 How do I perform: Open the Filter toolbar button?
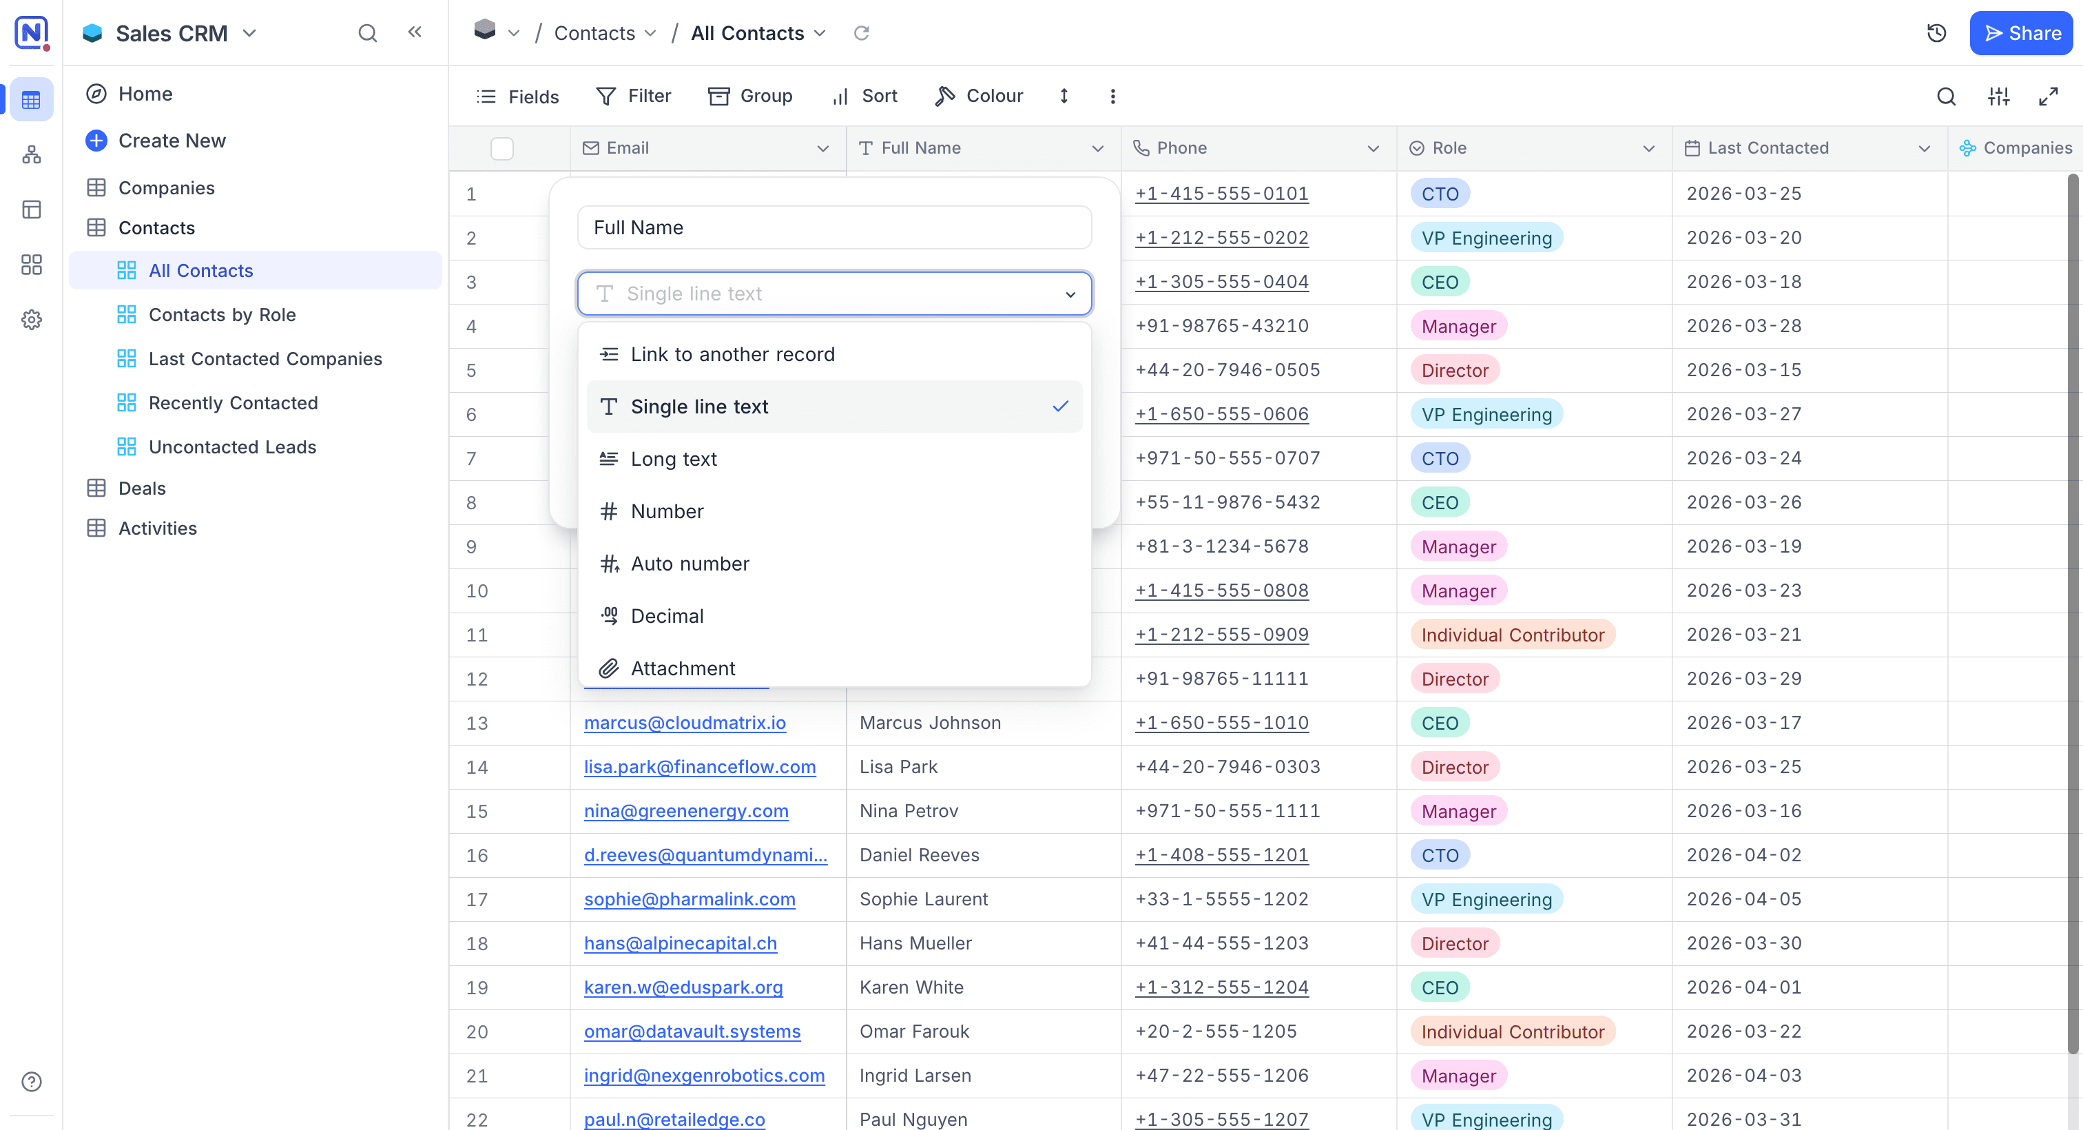coord(633,96)
